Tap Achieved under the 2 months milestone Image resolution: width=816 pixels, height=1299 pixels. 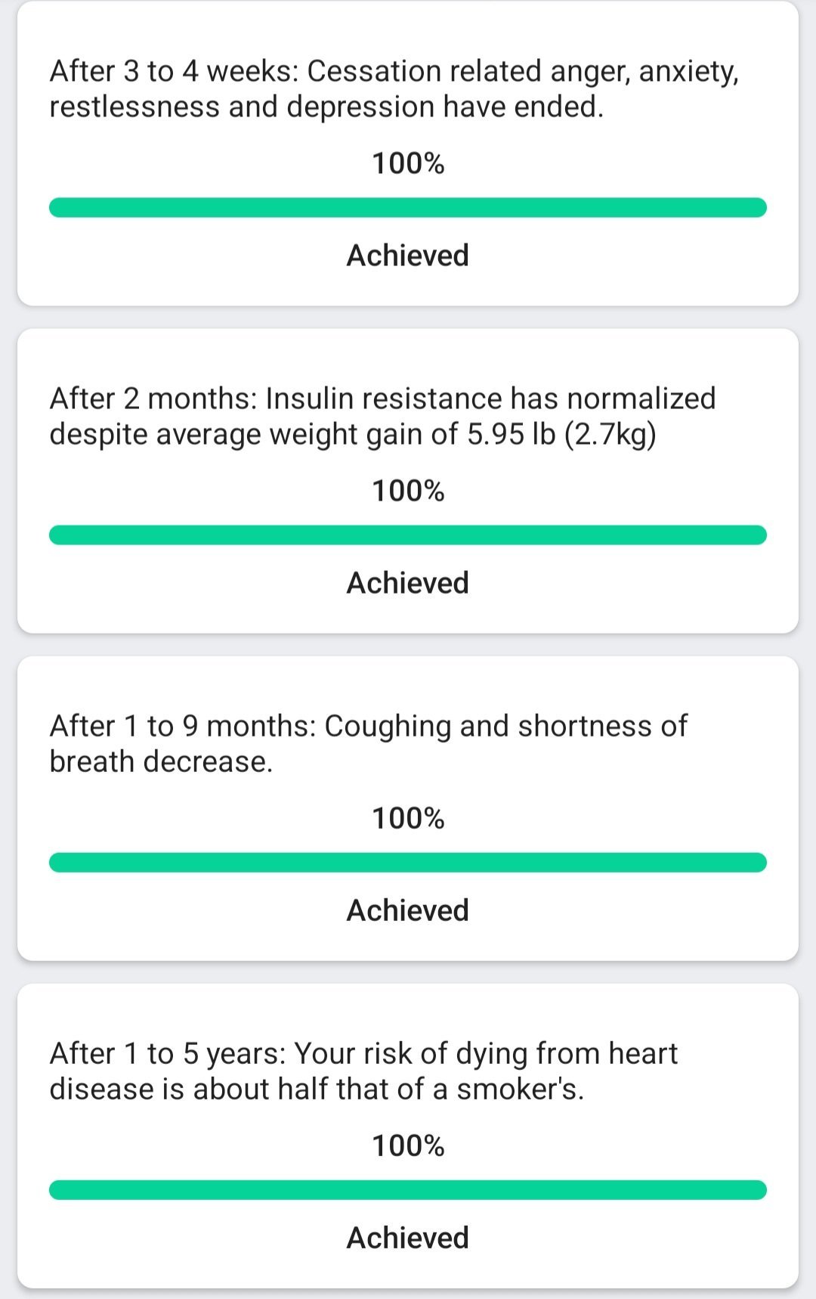pos(408,583)
